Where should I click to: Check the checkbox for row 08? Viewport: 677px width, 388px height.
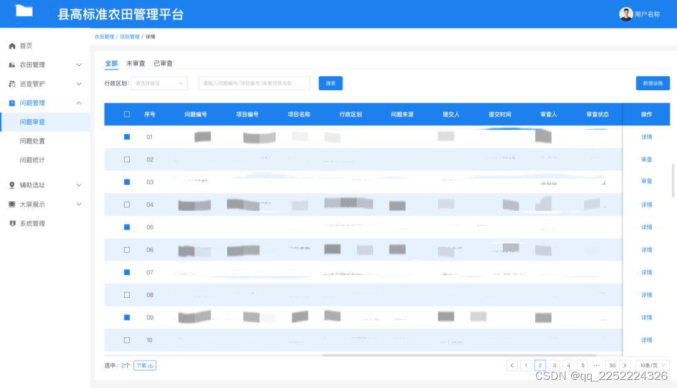[127, 295]
